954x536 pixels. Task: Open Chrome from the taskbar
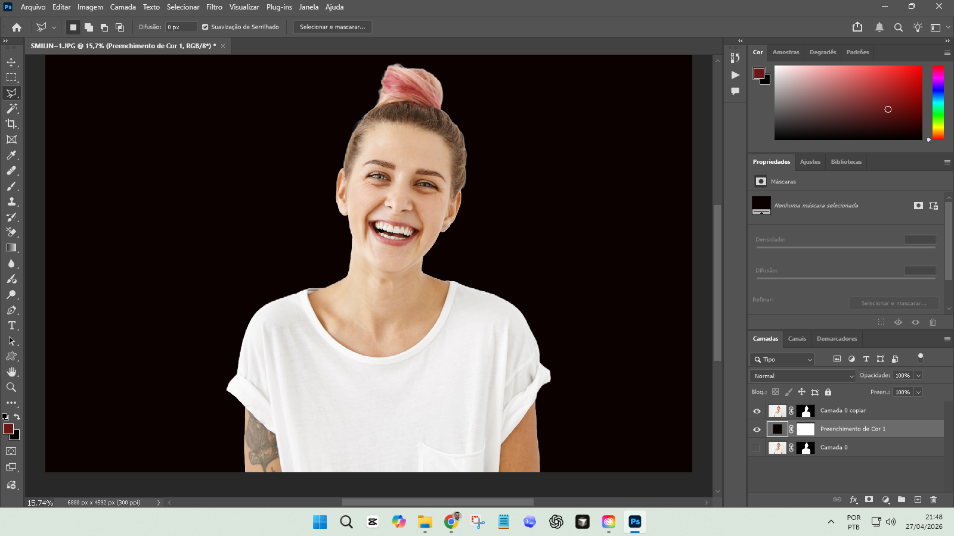[x=451, y=522]
